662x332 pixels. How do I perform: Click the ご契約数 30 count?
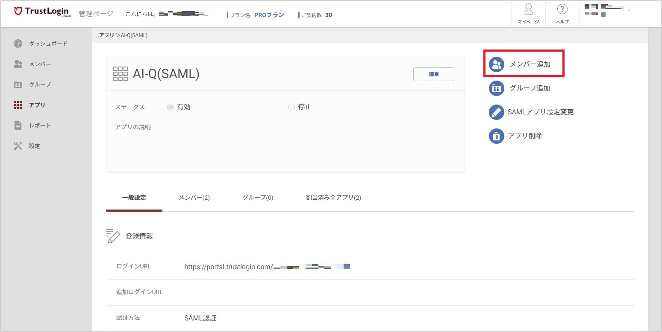pyautogui.click(x=316, y=15)
